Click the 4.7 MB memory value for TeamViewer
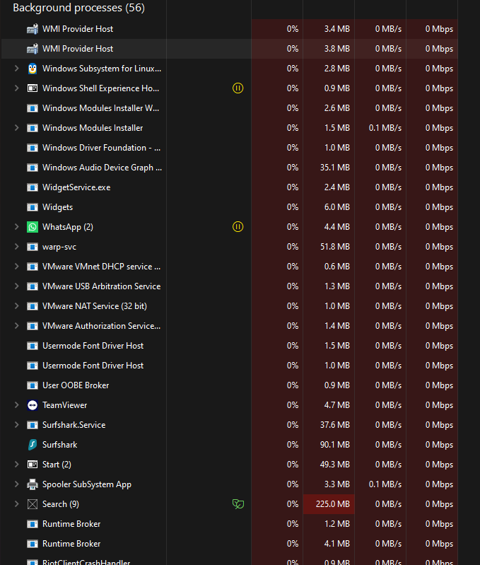 pos(337,405)
